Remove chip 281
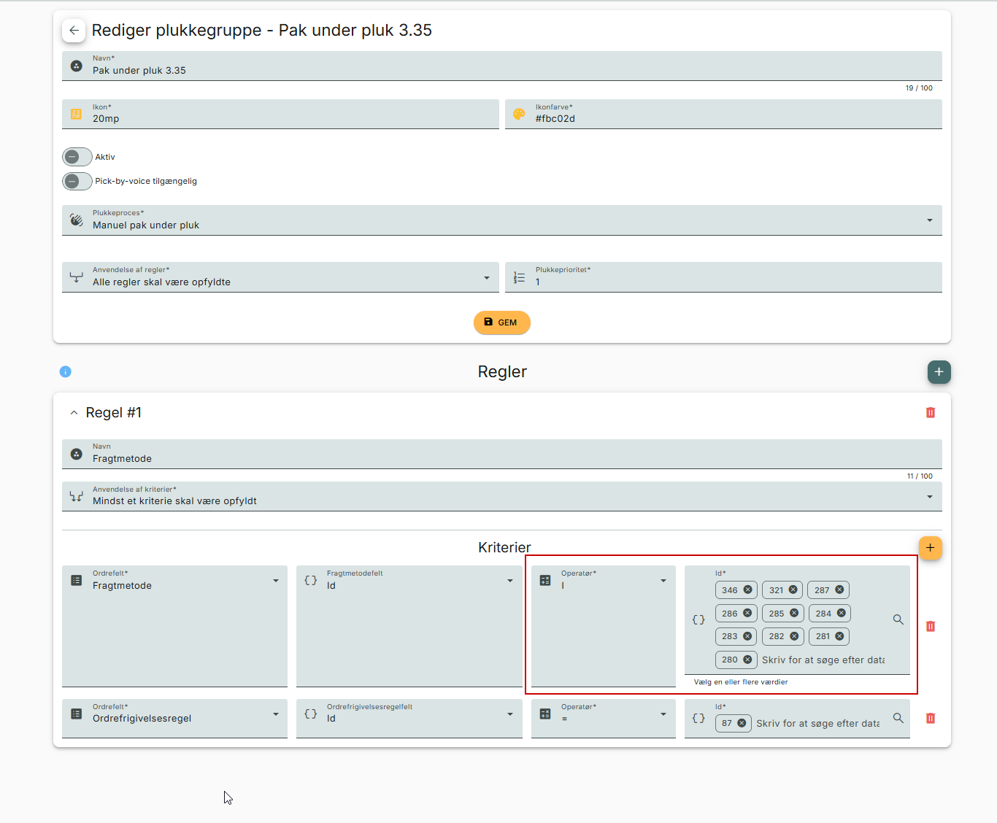This screenshot has height=823, width=997. tap(839, 636)
